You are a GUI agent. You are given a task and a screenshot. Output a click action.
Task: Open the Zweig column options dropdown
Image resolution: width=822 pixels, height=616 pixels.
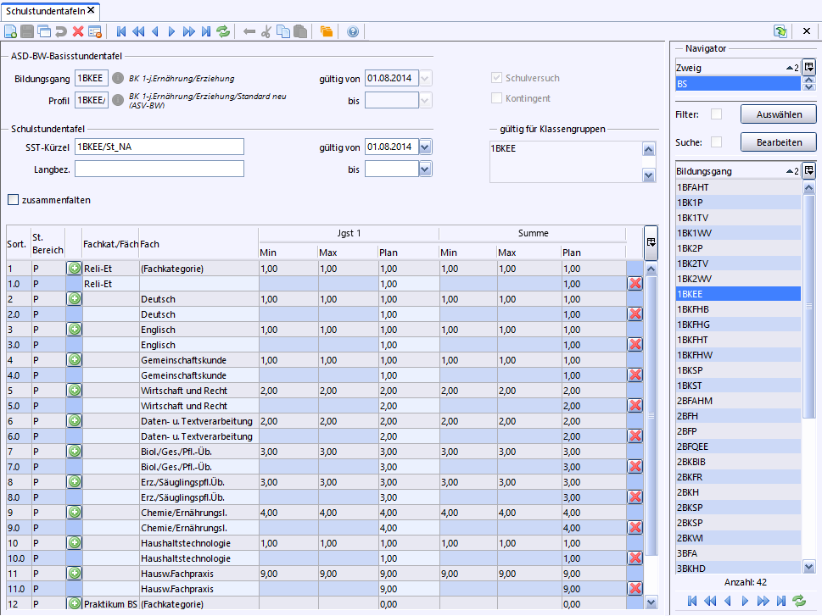pyautogui.click(x=809, y=67)
